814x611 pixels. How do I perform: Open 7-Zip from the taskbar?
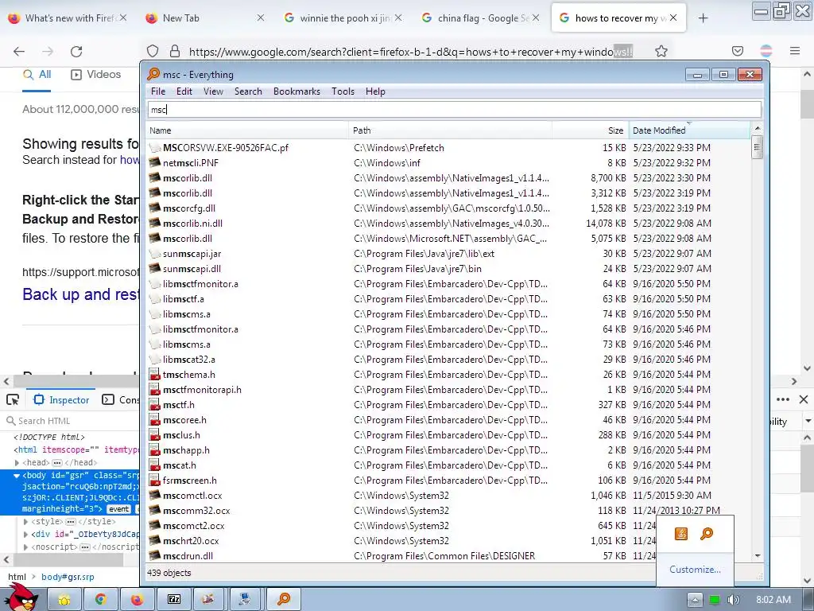174,600
